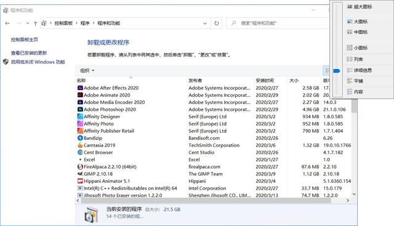Screen dimensions: 394x226
Task: Choose the tiles view option
Action: point(355,81)
